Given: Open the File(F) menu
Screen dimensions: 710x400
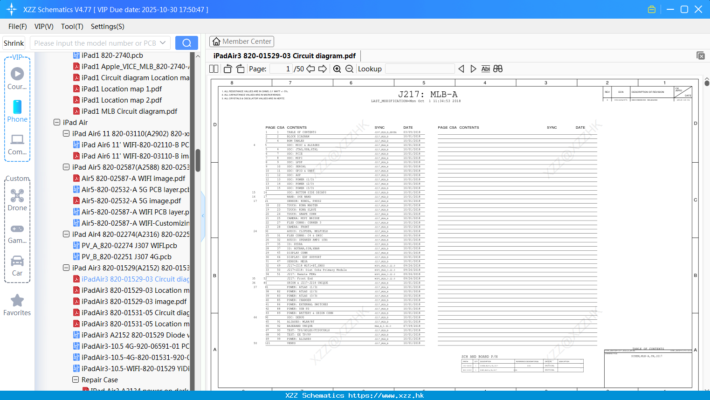Looking at the screenshot, I should click(x=18, y=27).
